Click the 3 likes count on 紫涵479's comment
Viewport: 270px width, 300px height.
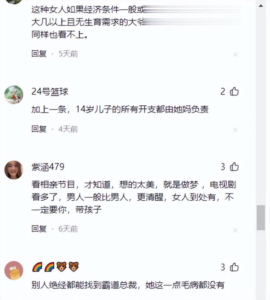223,167
